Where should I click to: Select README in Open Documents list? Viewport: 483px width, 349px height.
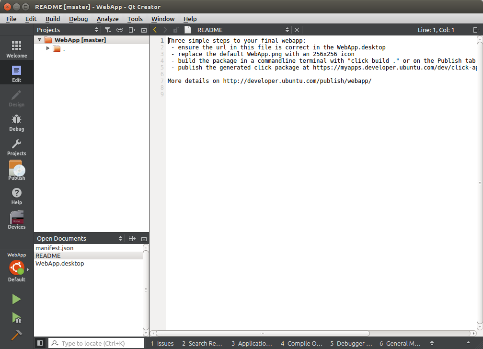tap(88, 256)
